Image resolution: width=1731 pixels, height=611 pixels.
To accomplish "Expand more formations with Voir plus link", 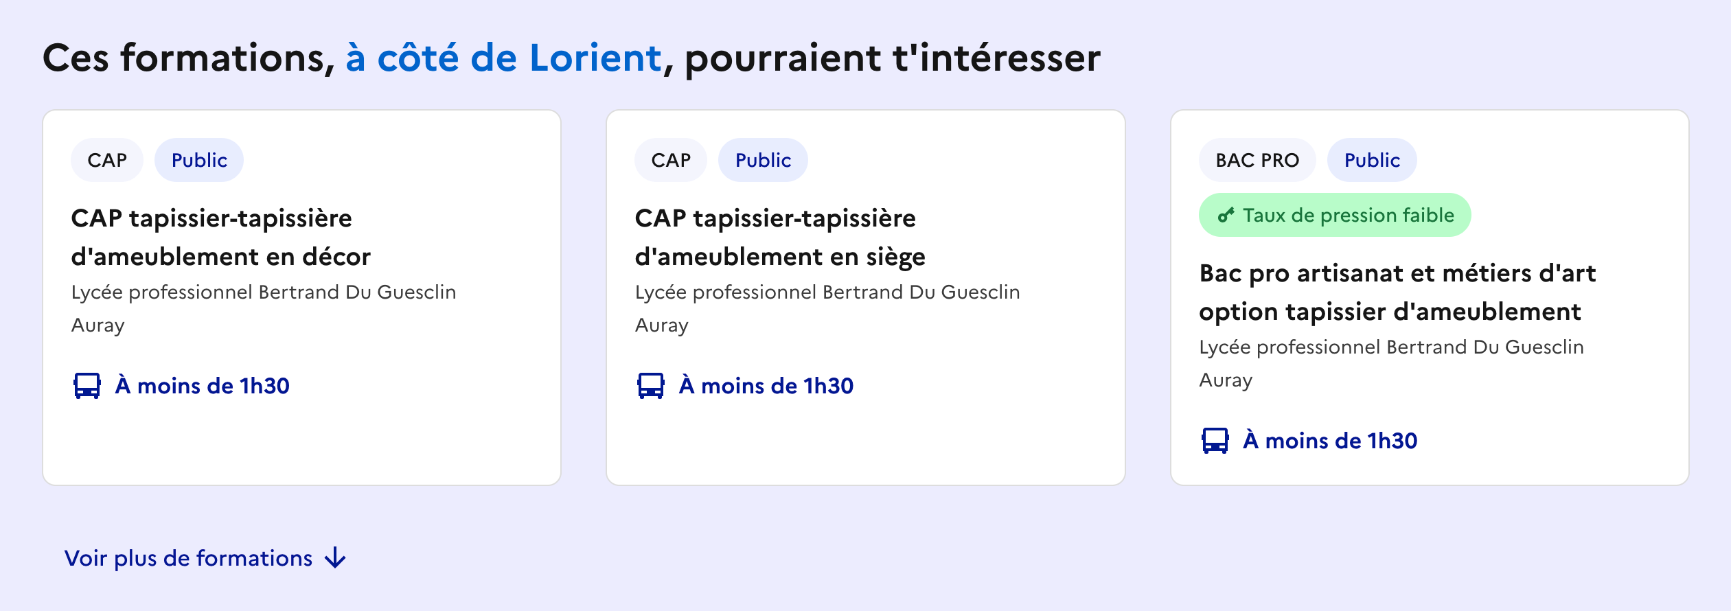I will click(x=189, y=558).
